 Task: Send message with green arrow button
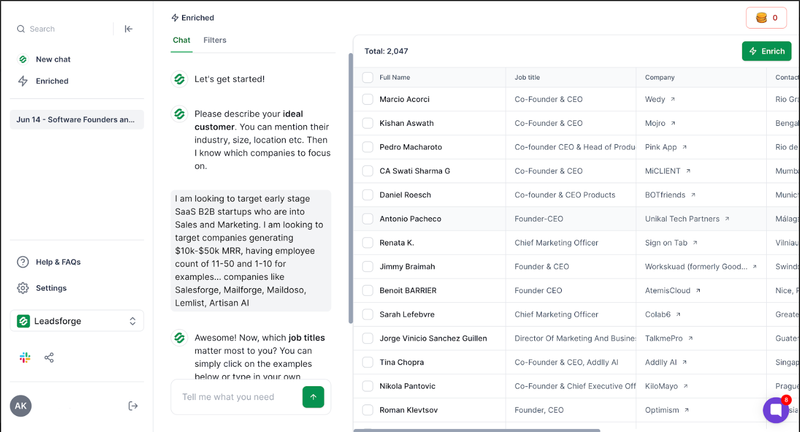(x=313, y=397)
